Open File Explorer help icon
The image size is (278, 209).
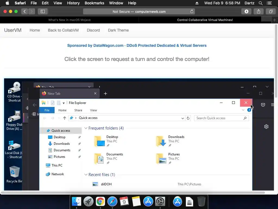[x=249, y=110]
